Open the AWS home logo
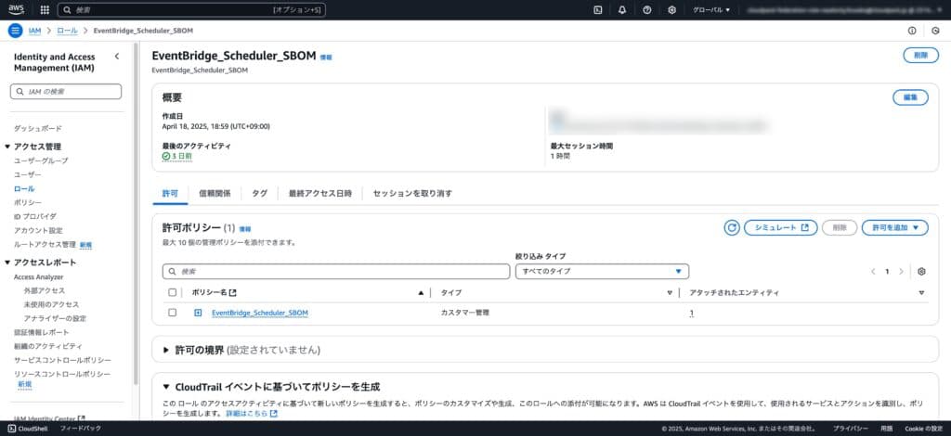 click(x=17, y=9)
